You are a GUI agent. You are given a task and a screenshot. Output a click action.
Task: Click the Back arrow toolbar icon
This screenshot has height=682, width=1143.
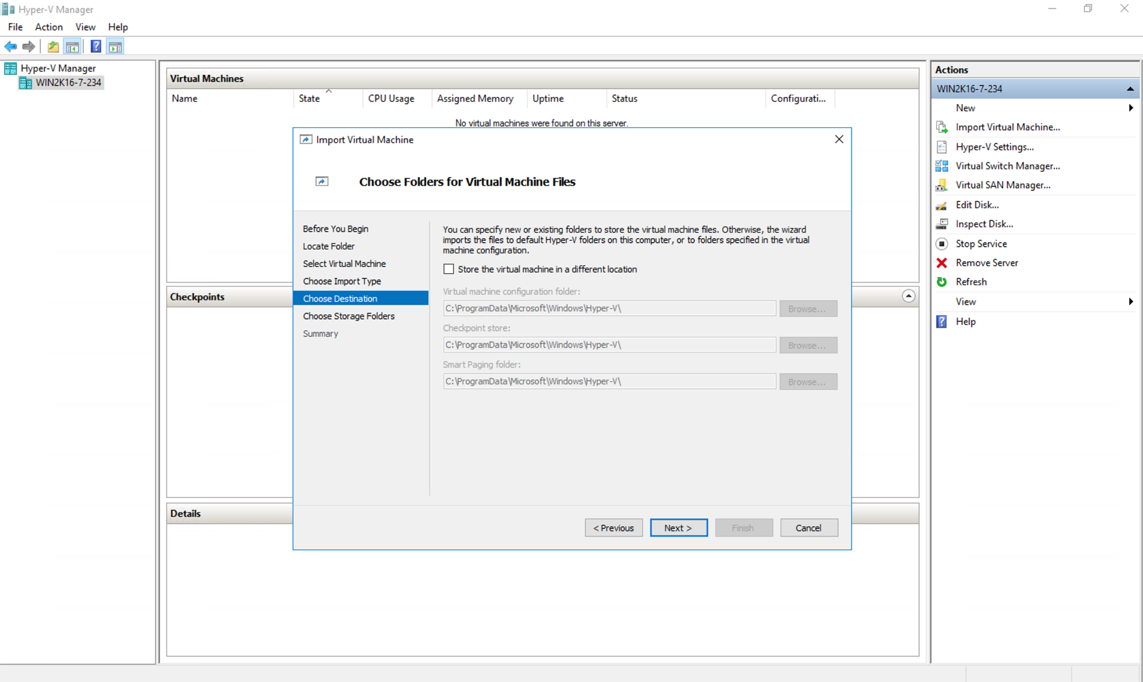pos(11,47)
